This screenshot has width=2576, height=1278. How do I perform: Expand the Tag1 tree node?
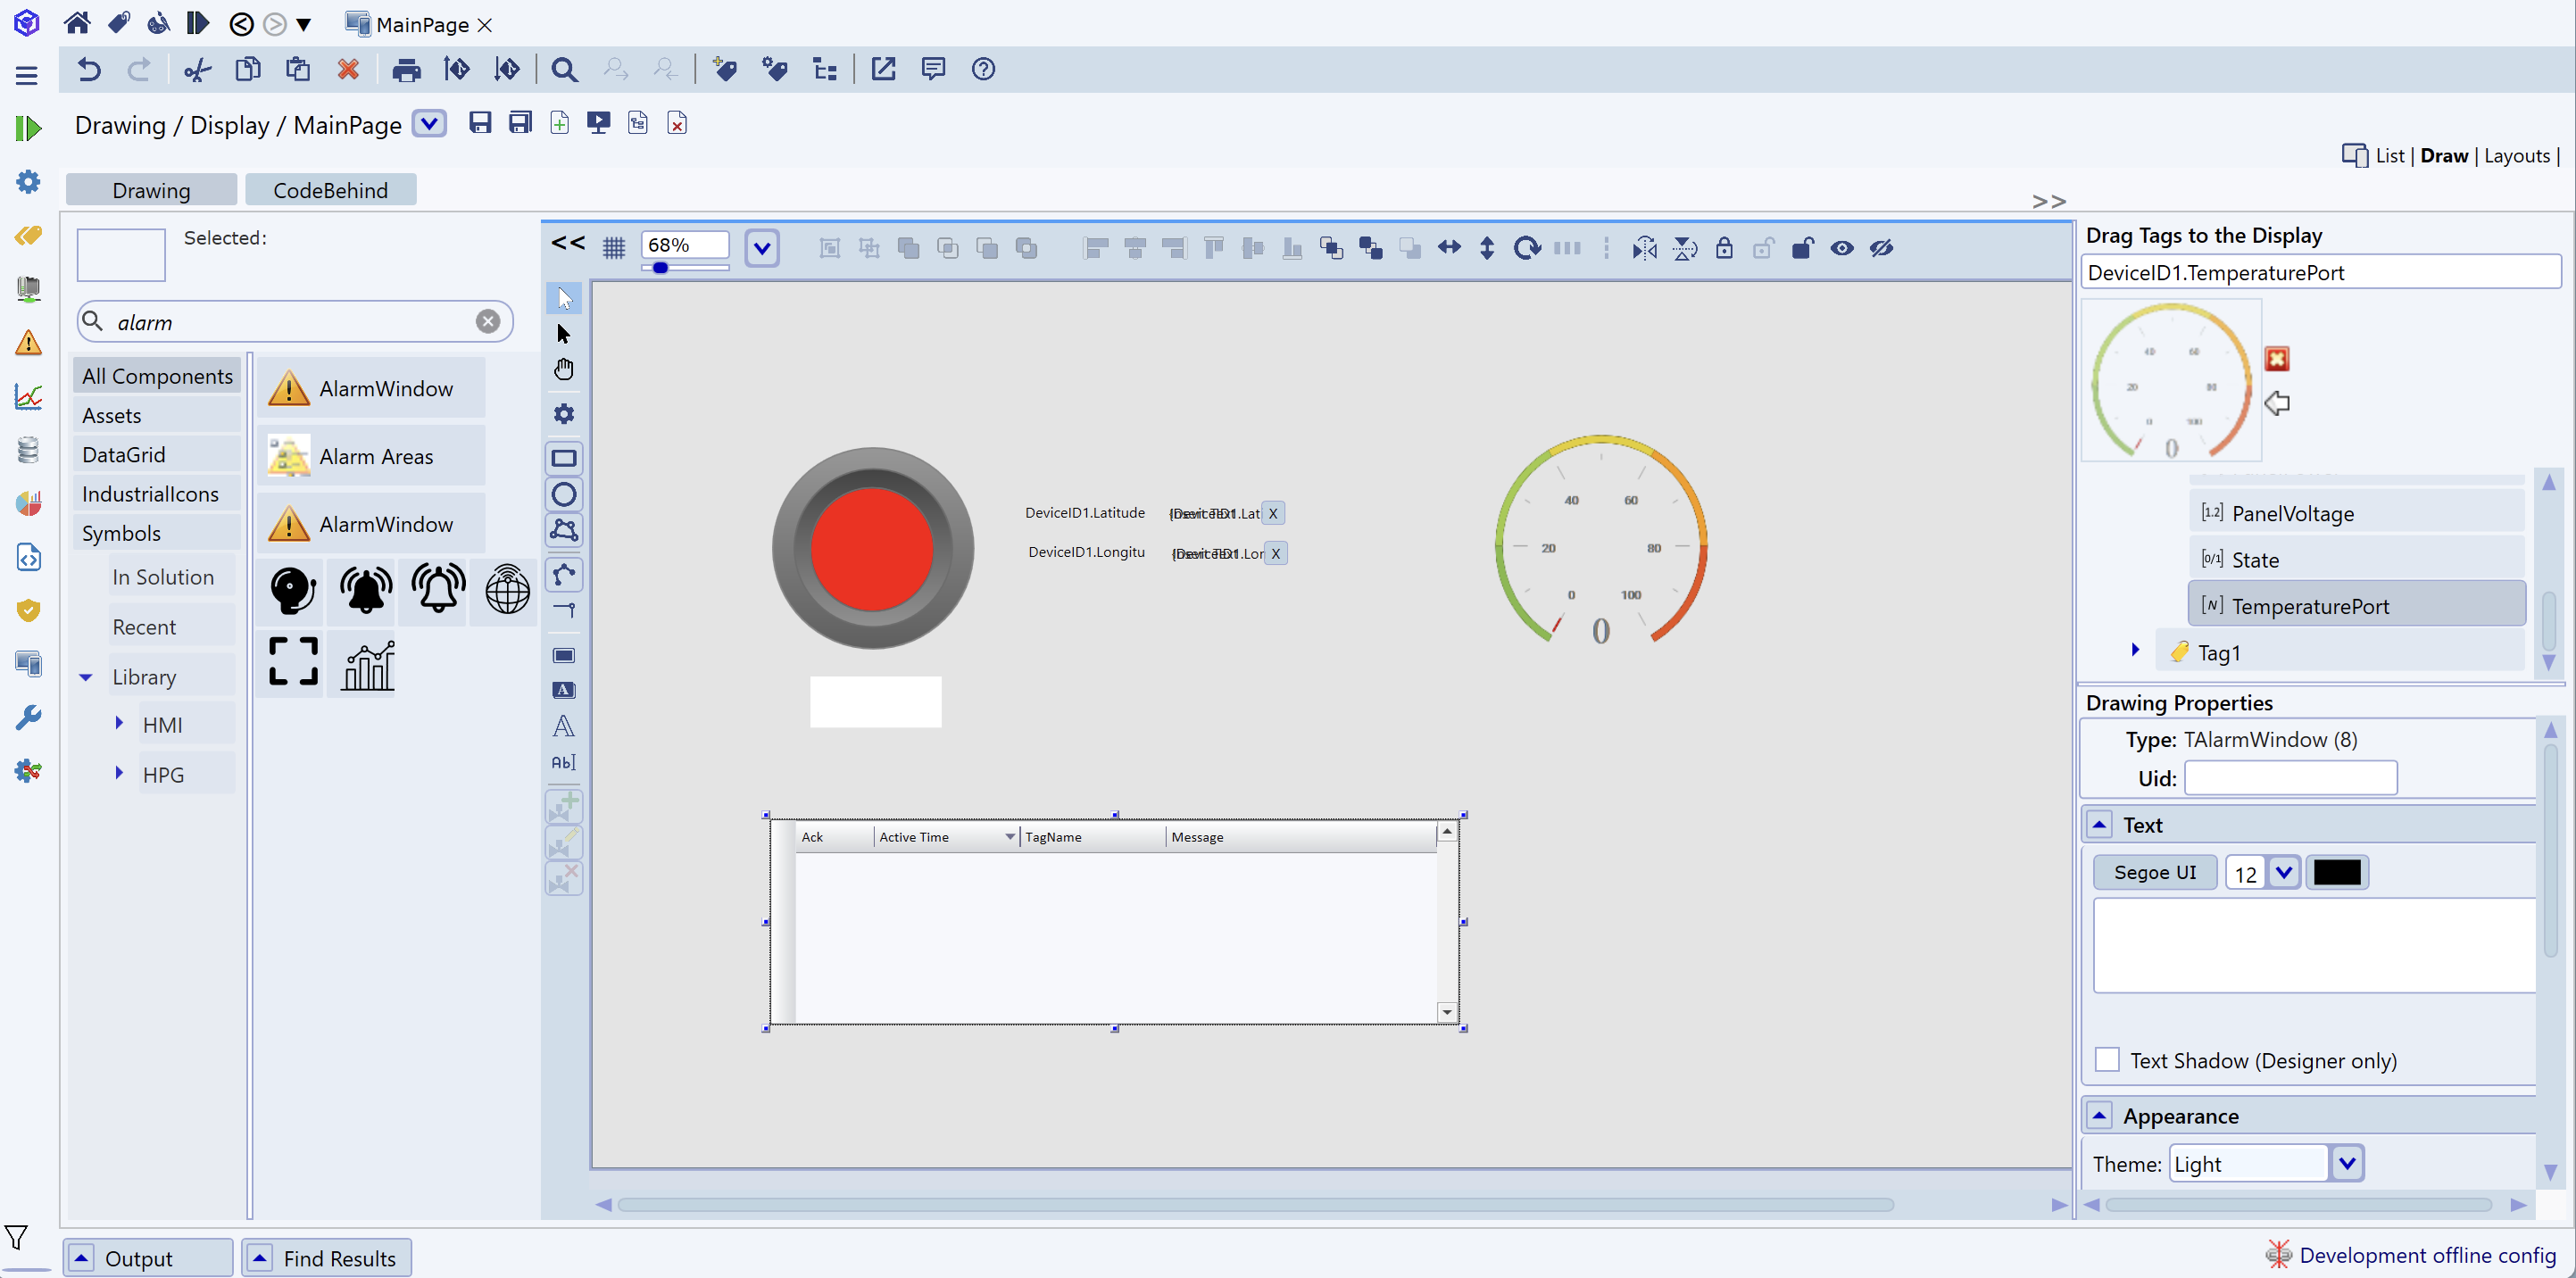tap(2135, 650)
